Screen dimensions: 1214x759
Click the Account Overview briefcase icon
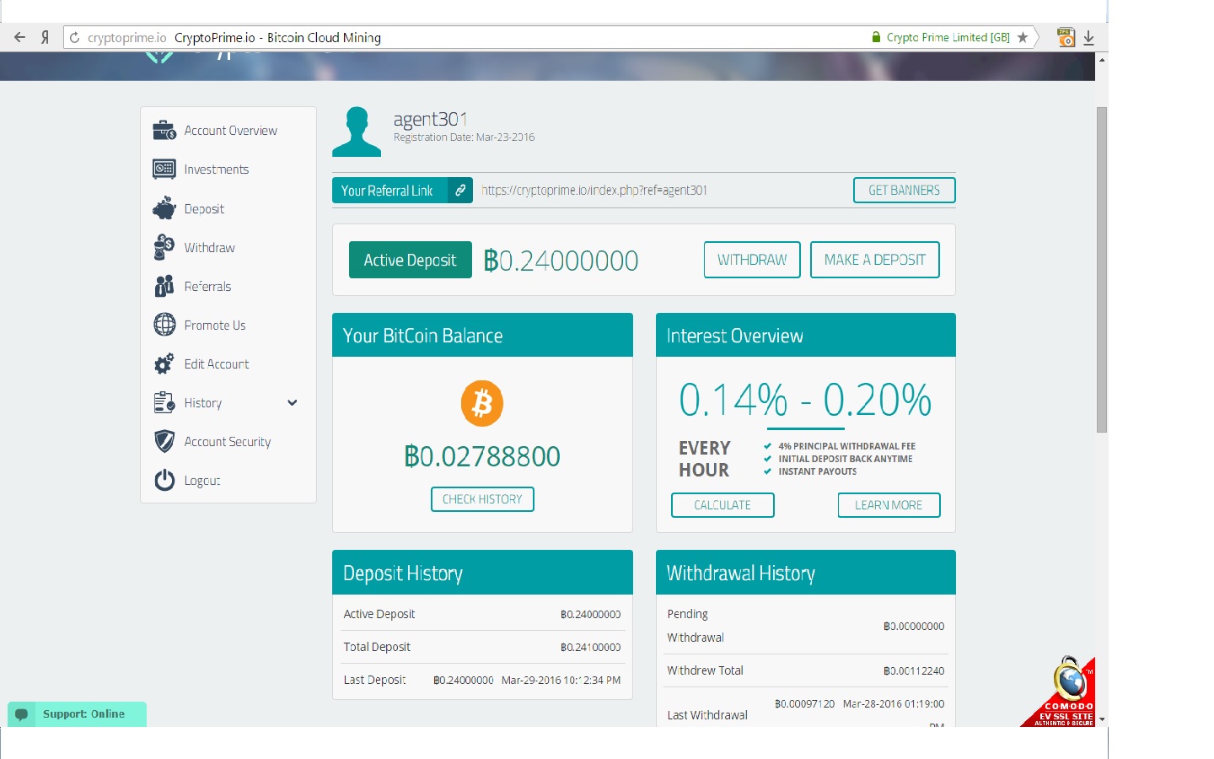click(x=164, y=131)
